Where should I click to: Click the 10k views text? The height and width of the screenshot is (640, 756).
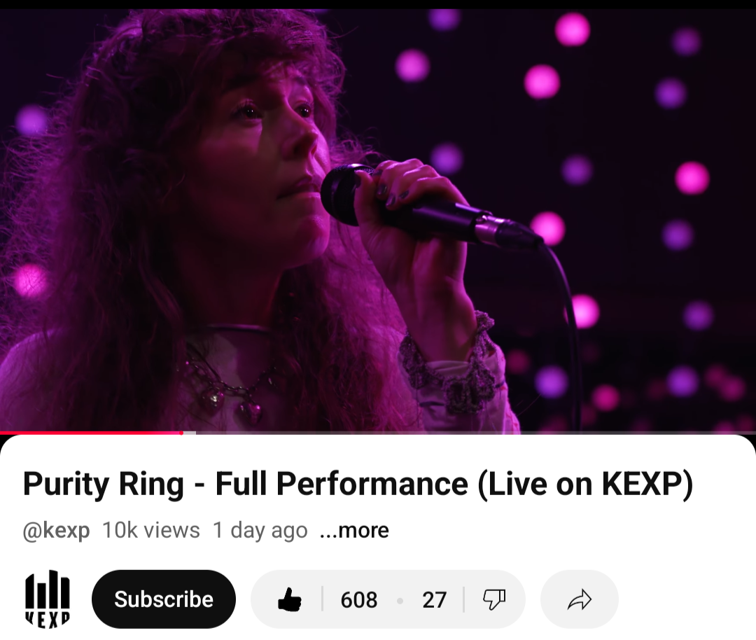(x=151, y=531)
